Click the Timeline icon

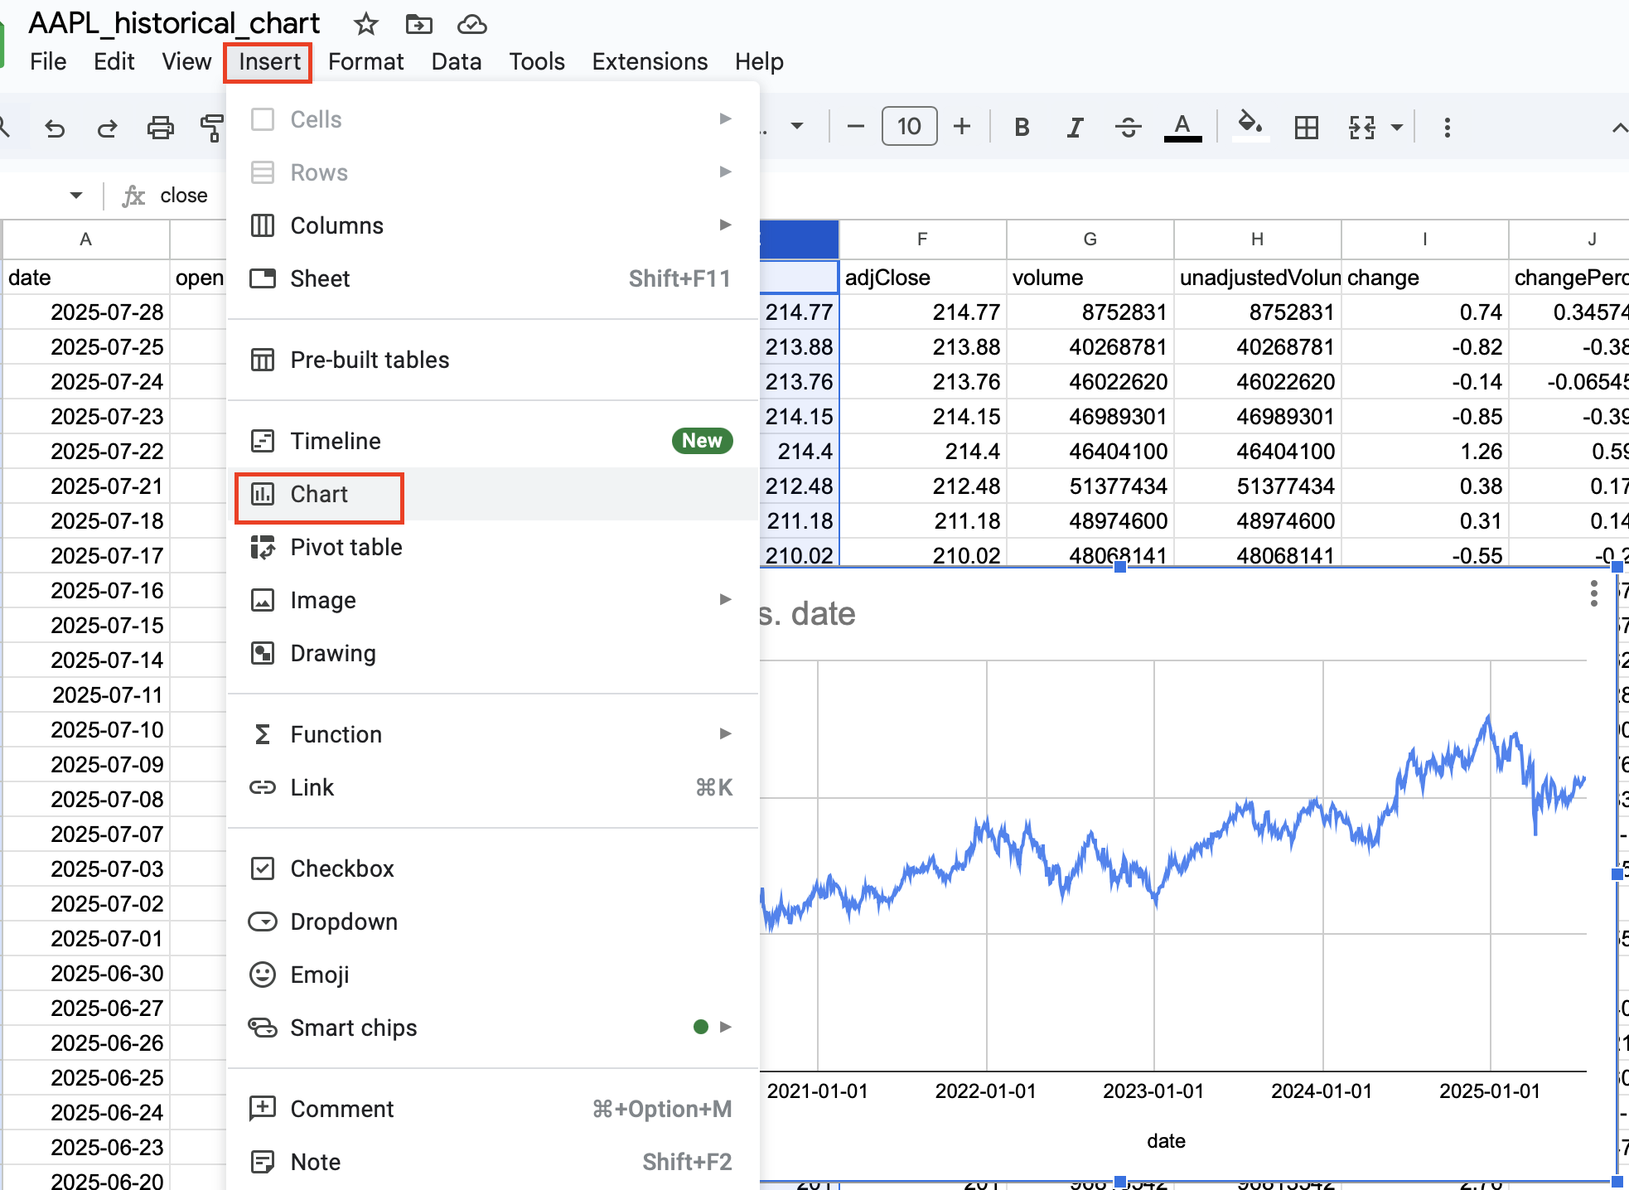pyautogui.click(x=263, y=441)
